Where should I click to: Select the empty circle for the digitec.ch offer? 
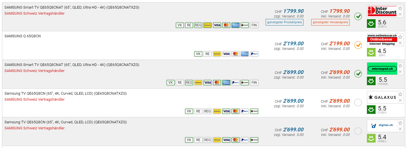click(358, 131)
